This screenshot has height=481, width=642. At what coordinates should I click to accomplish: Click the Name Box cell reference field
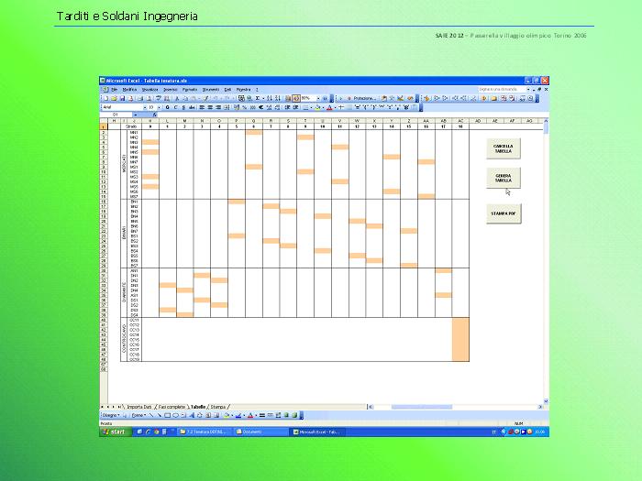click(116, 115)
